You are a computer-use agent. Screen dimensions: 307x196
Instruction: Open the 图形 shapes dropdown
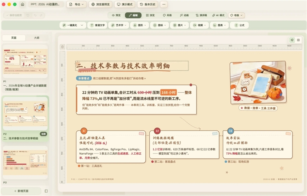pyautogui.click(x=140, y=25)
